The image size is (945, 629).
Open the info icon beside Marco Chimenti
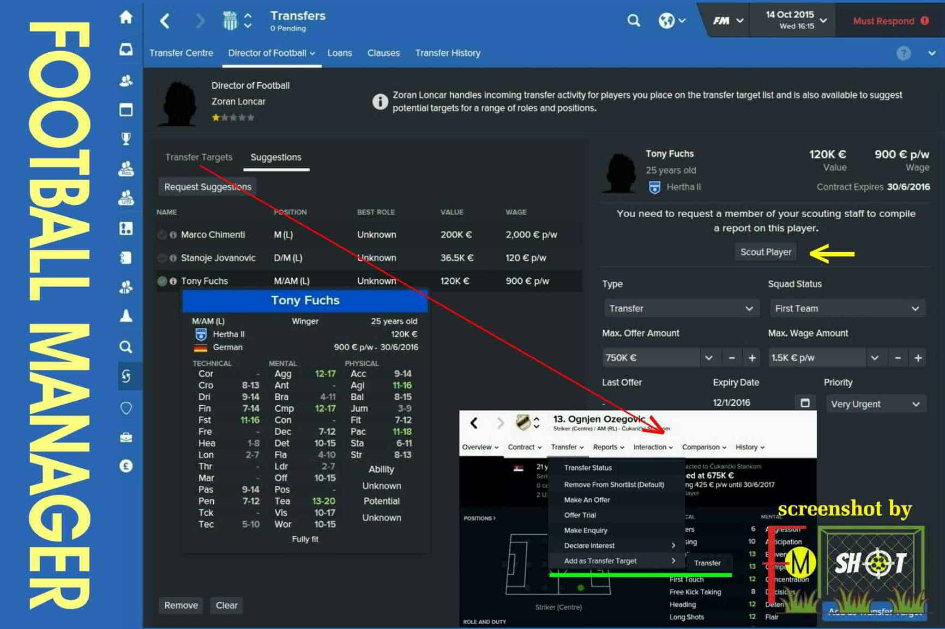173,235
